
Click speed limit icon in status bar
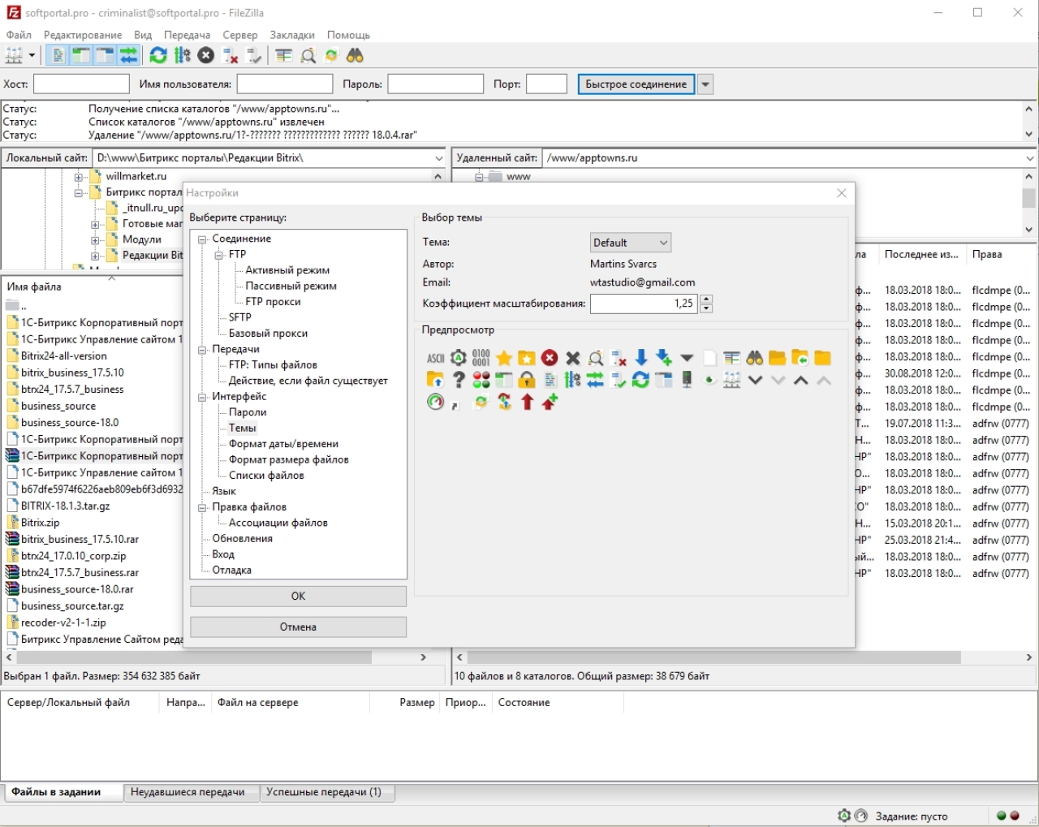pyautogui.click(x=861, y=816)
